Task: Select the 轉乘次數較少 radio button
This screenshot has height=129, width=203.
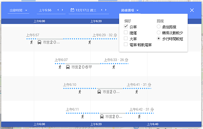Action: point(159,33)
